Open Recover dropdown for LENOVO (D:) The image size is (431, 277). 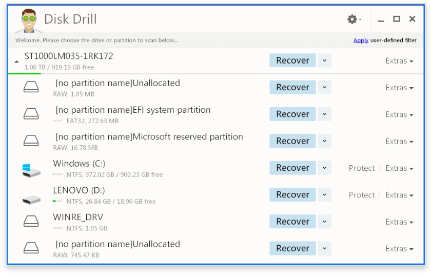tap(324, 194)
